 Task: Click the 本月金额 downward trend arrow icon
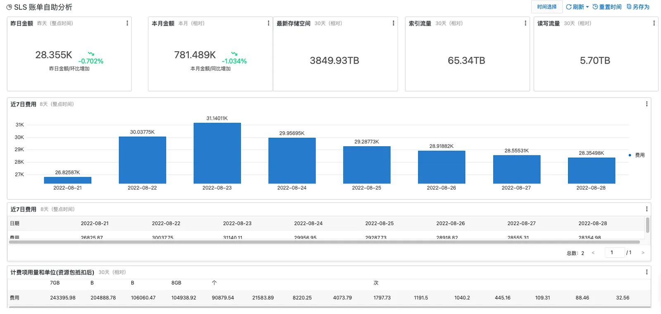(234, 54)
